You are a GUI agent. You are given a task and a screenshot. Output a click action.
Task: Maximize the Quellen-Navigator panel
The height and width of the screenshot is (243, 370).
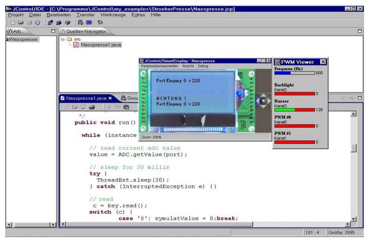tap(360, 31)
